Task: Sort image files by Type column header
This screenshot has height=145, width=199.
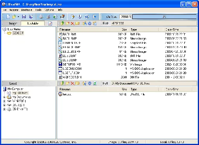Action: (143, 29)
